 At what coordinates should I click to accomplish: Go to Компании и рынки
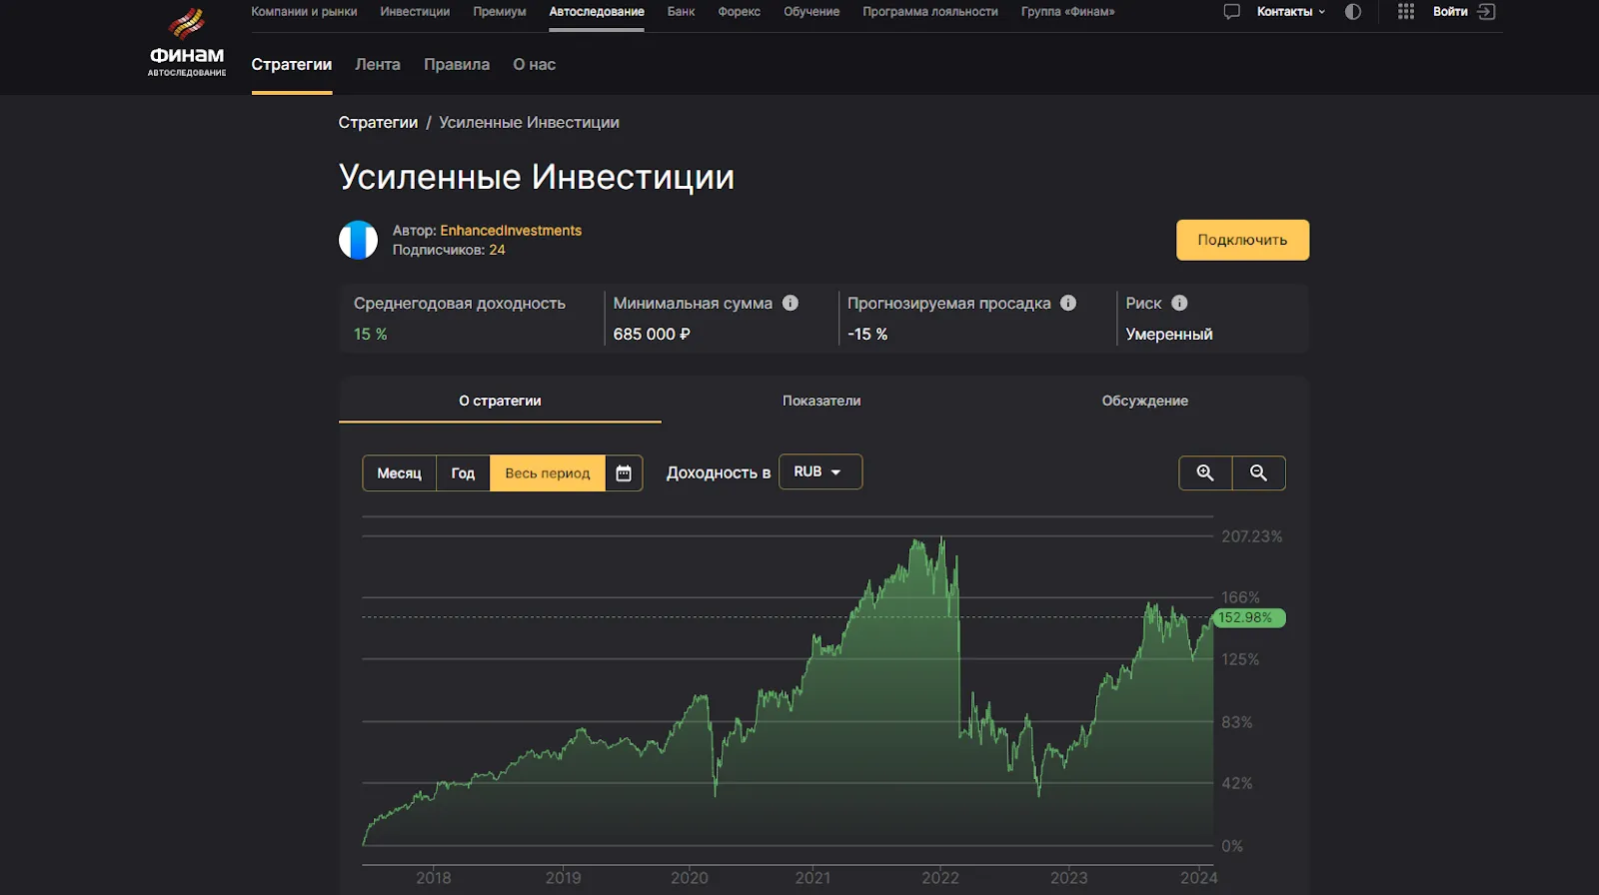[x=304, y=12]
